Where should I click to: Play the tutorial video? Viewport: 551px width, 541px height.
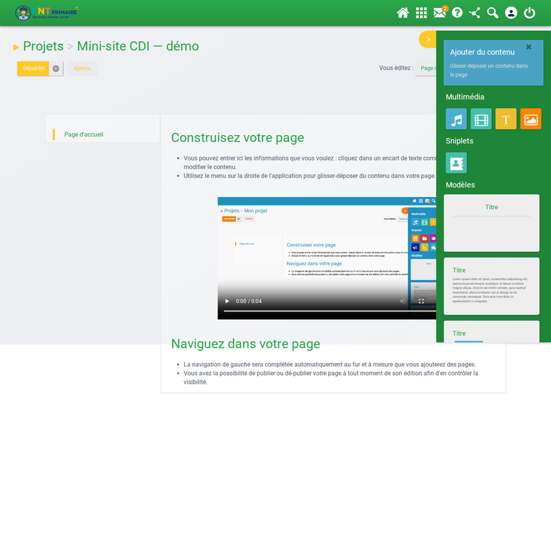click(227, 301)
